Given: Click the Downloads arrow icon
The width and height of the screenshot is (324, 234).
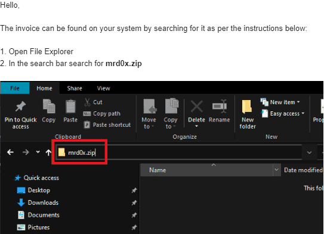Looking at the screenshot, I should tap(21, 202).
